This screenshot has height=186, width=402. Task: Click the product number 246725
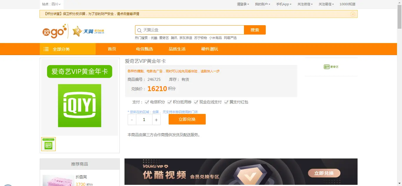click(x=154, y=79)
